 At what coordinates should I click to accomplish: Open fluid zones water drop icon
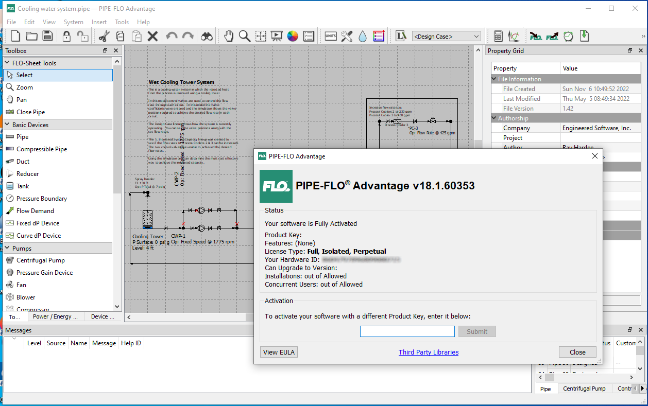(363, 36)
